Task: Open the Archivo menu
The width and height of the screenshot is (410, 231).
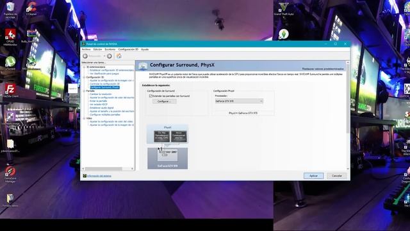Action: pos(86,49)
